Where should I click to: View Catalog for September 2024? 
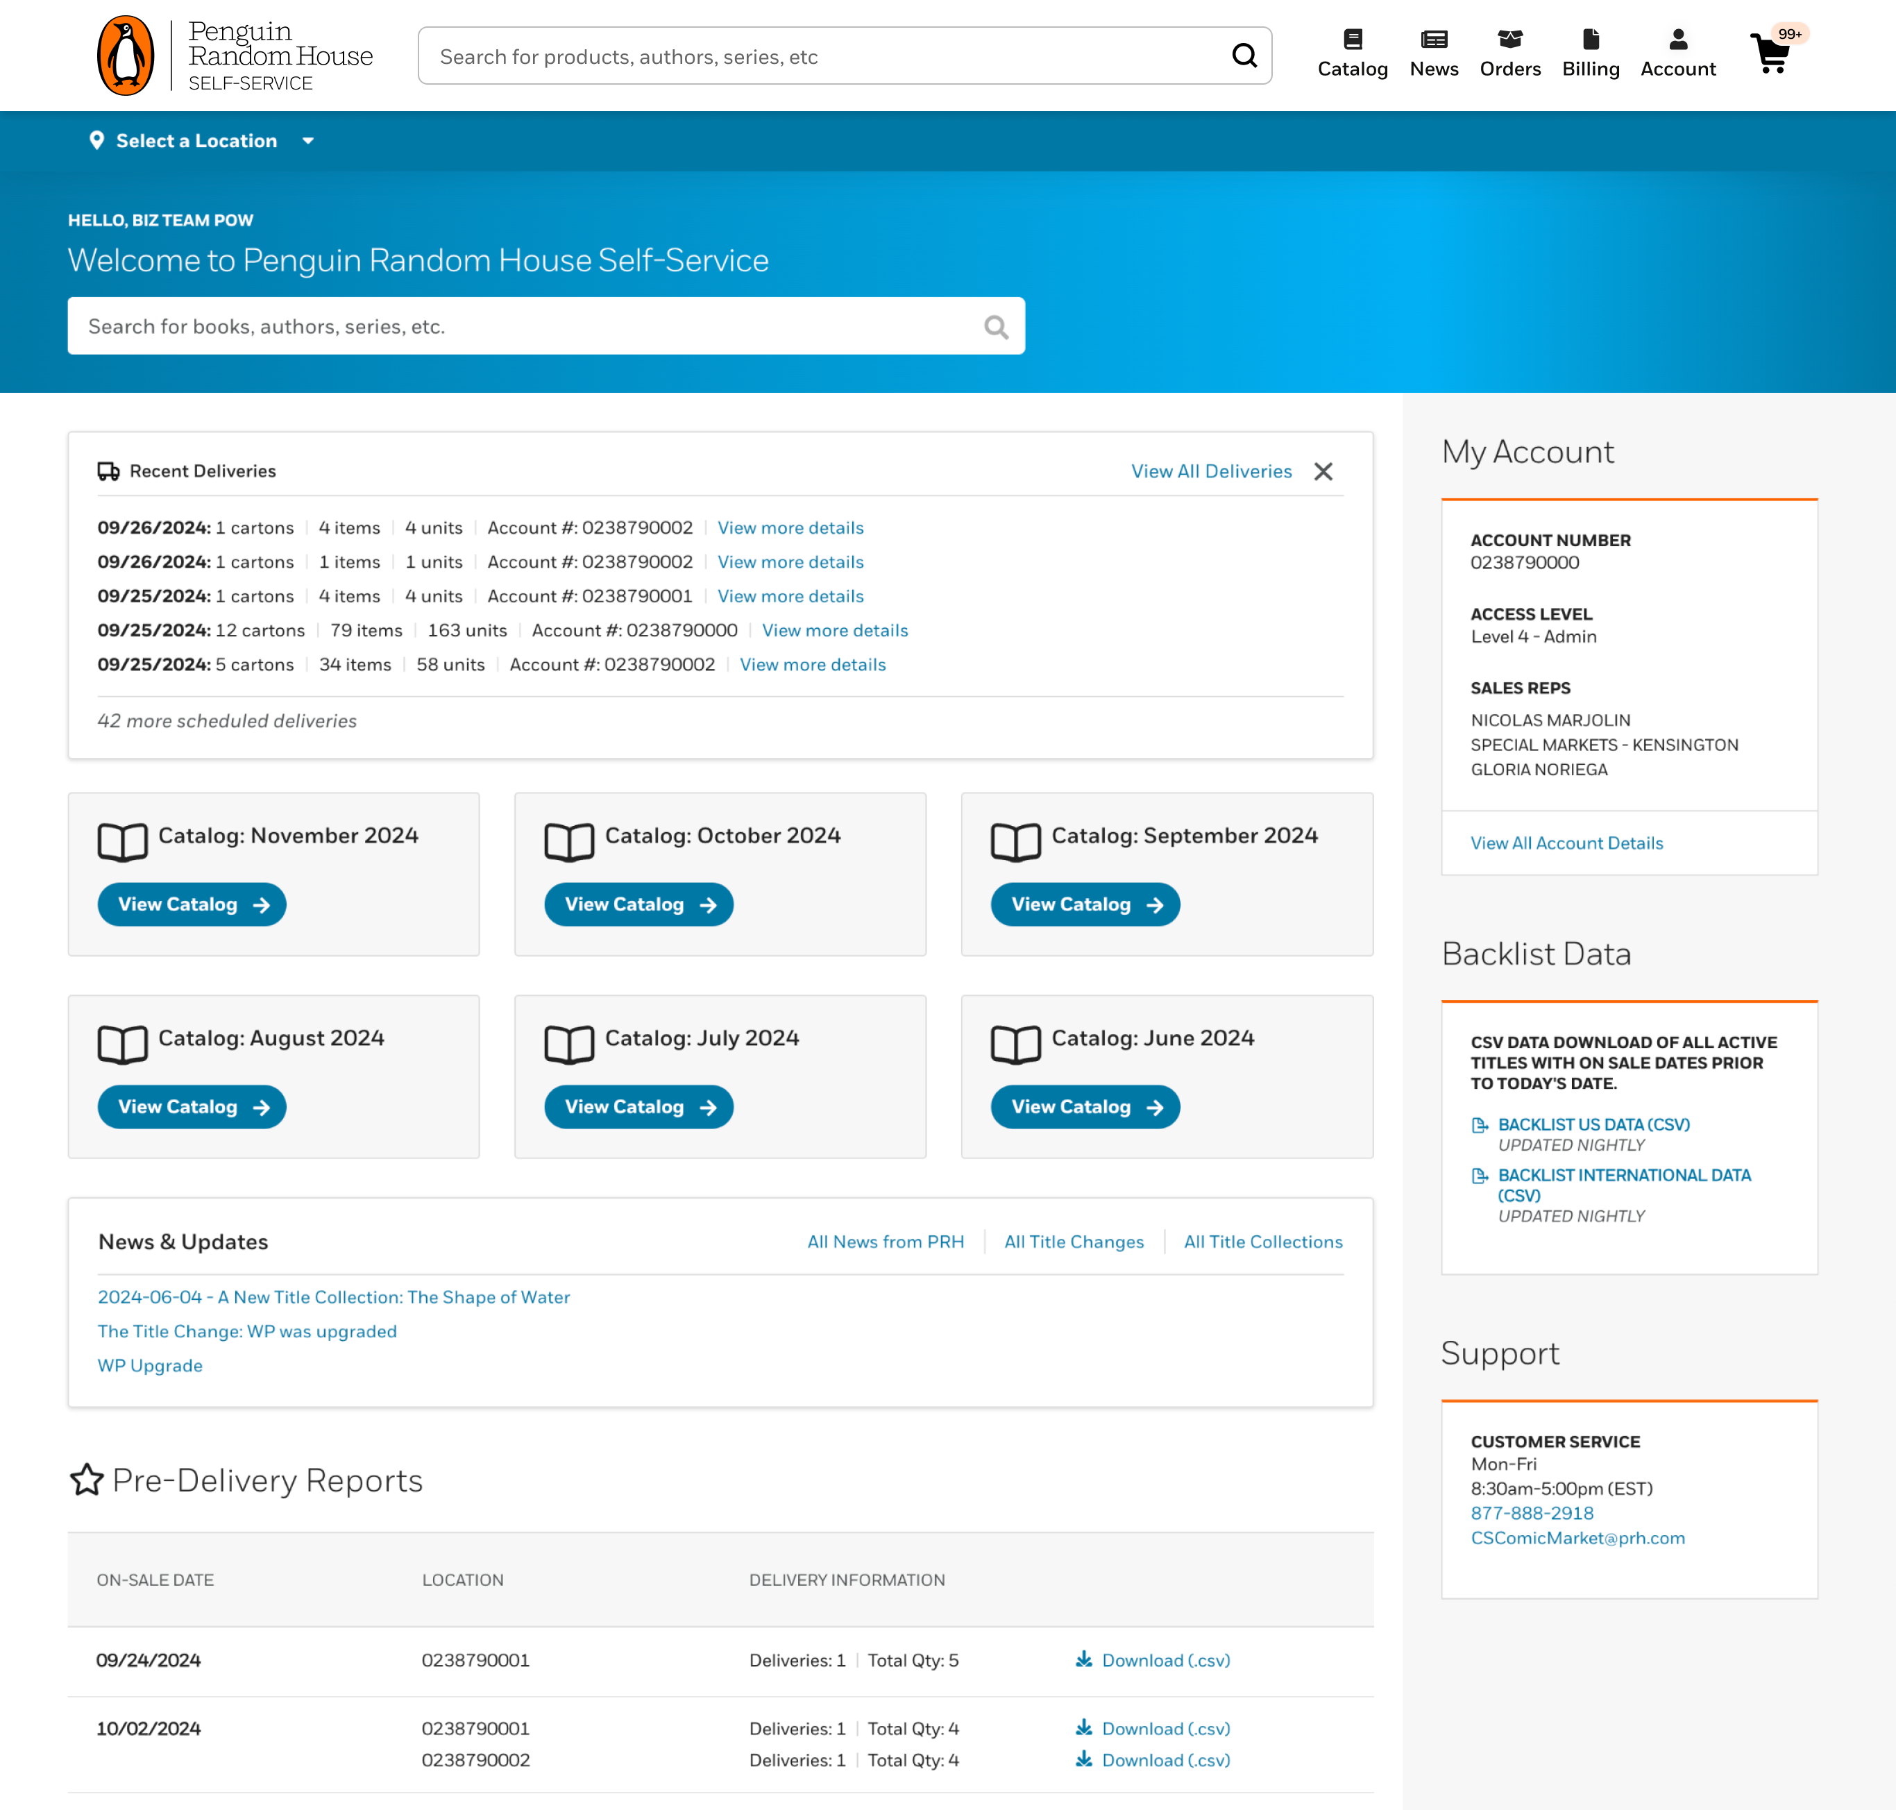point(1085,904)
